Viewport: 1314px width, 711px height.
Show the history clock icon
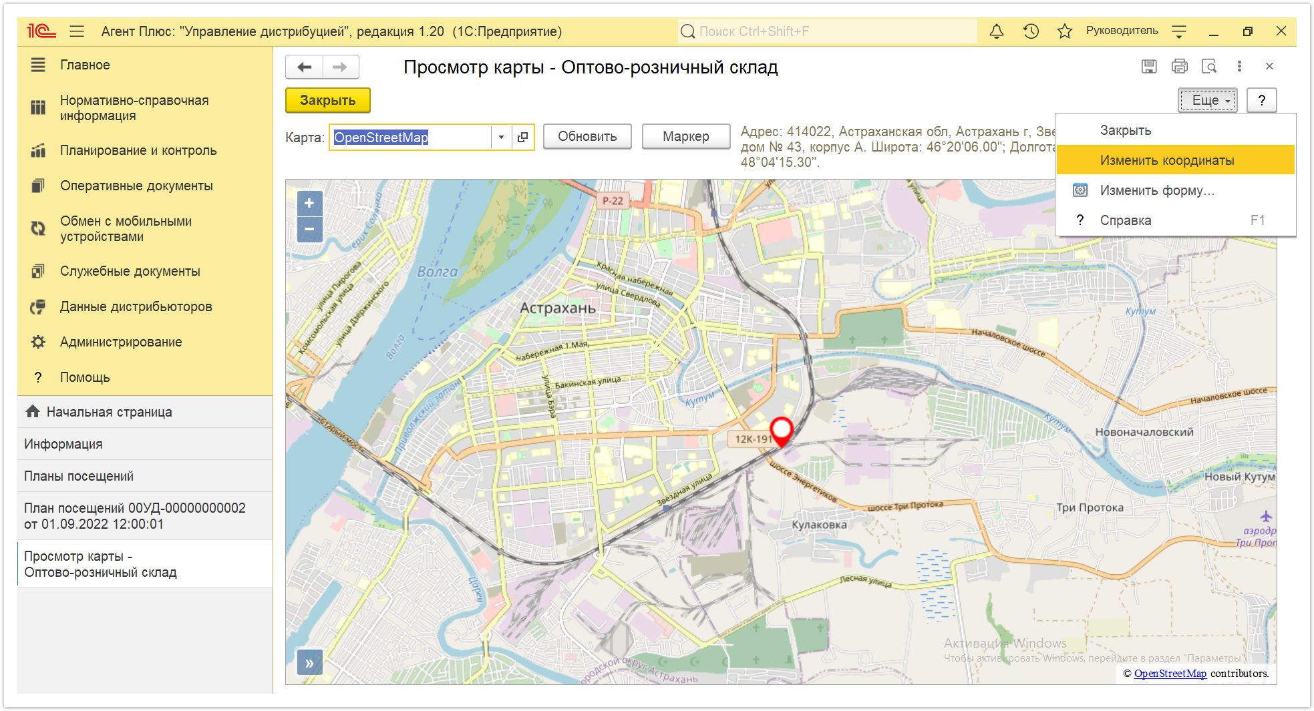point(1031,31)
